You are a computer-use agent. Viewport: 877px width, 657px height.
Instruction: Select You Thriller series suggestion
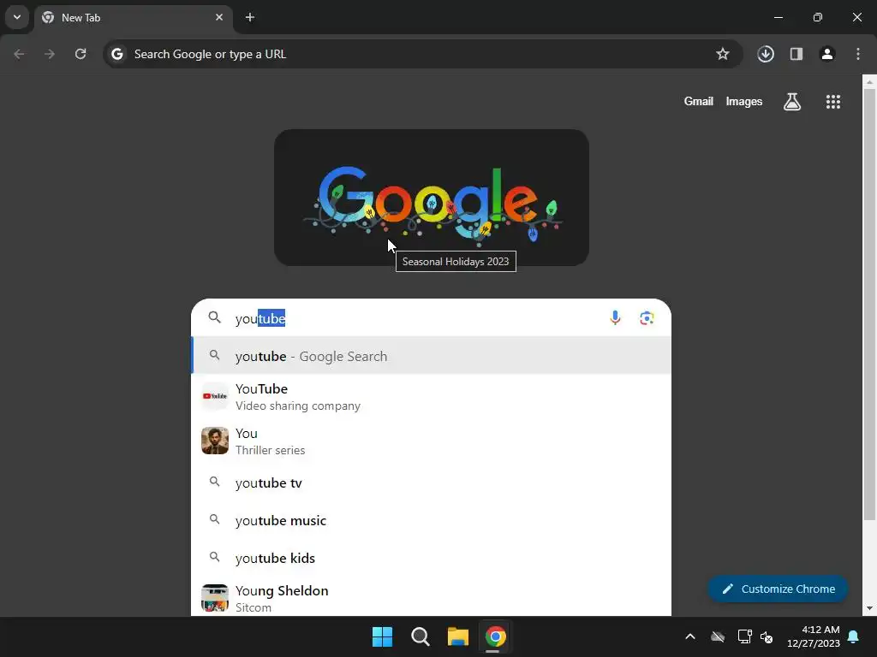click(432, 441)
